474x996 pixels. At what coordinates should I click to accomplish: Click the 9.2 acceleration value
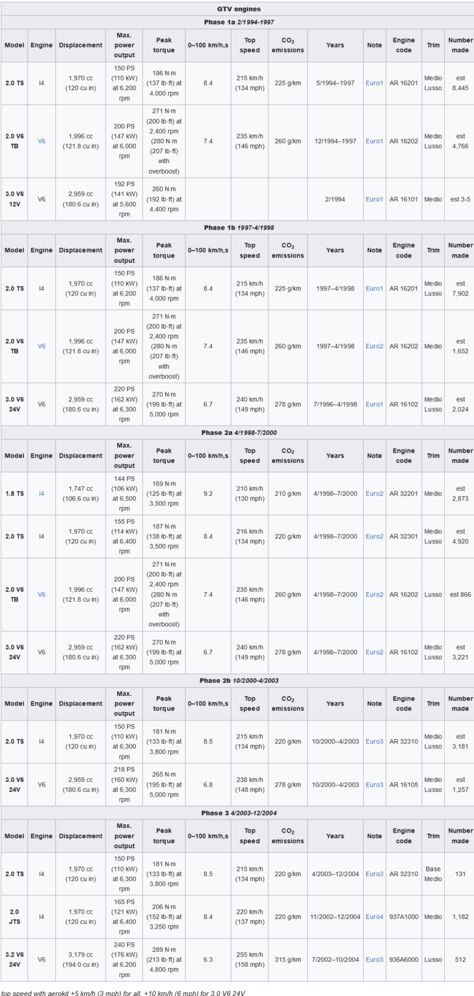click(x=208, y=493)
